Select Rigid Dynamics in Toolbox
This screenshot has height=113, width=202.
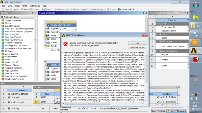(x=11, y=71)
